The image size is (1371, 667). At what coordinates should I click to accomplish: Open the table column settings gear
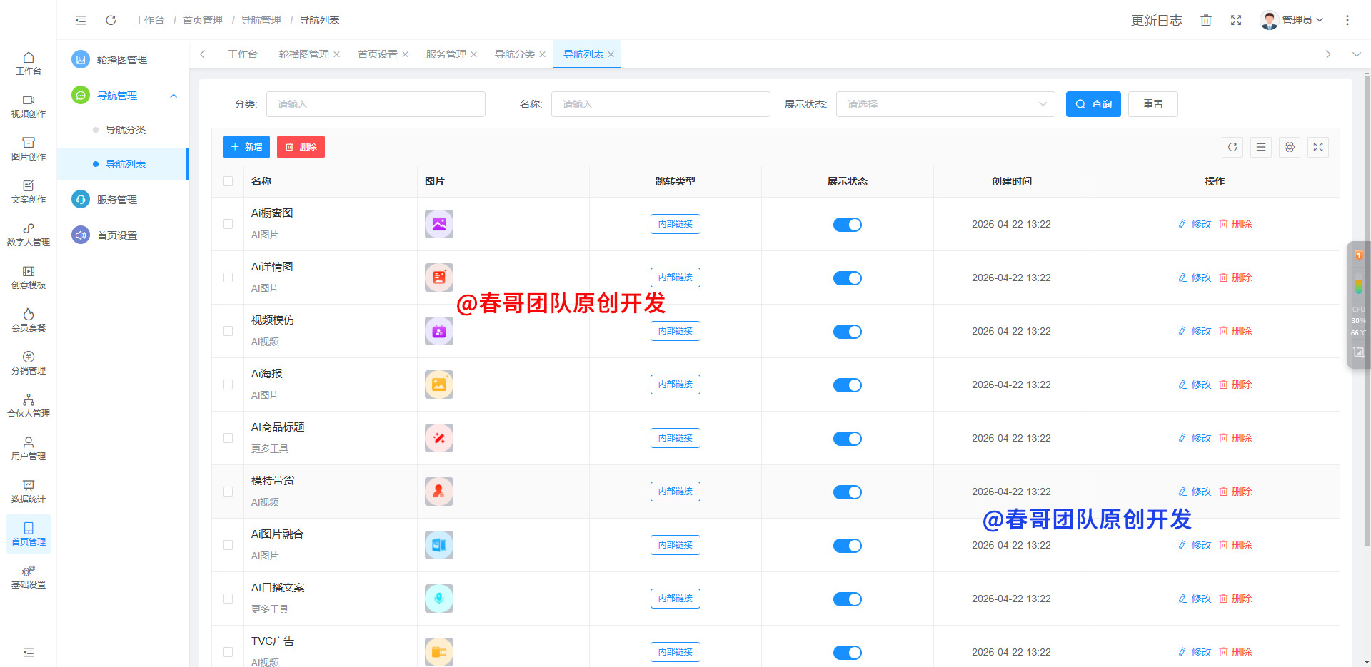pyautogui.click(x=1290, y=147)
